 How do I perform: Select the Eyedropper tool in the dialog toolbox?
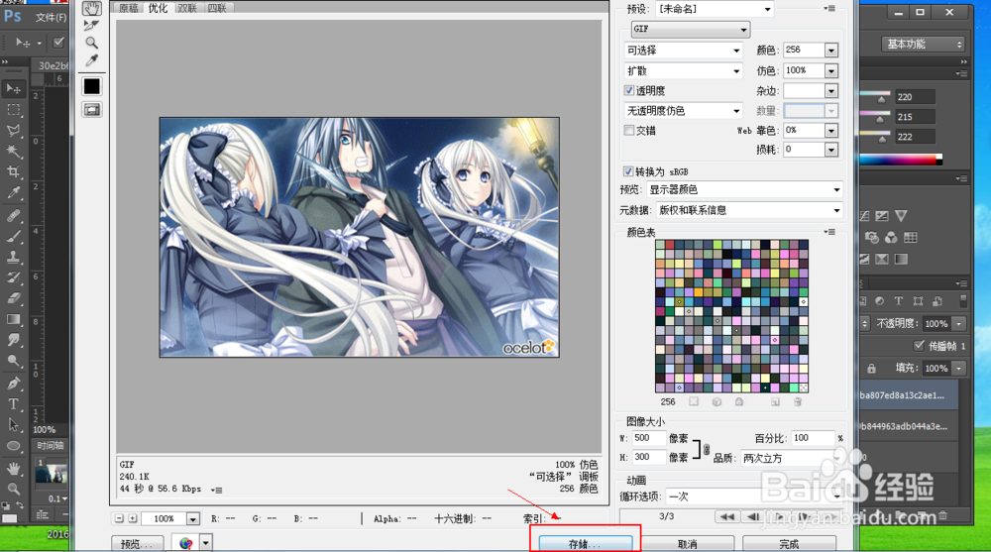point(91,60)
